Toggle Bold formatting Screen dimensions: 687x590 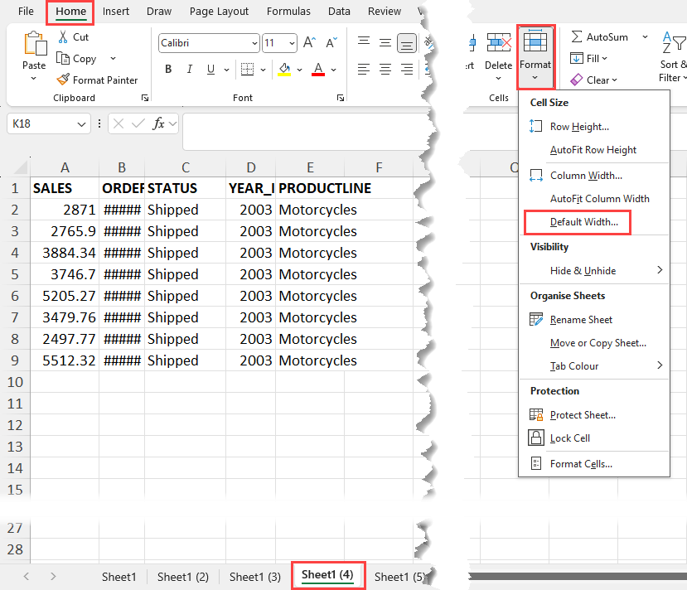[168, 70]
